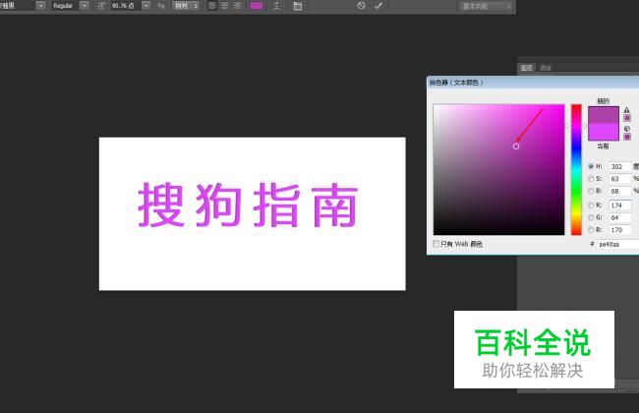
Task: Open the anti-aliasing method dropdown
Action: click(x=186, y=6)
